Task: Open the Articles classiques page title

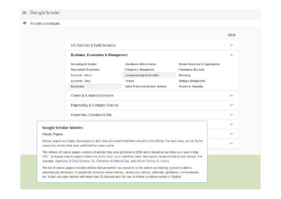Action: (45, 23)
